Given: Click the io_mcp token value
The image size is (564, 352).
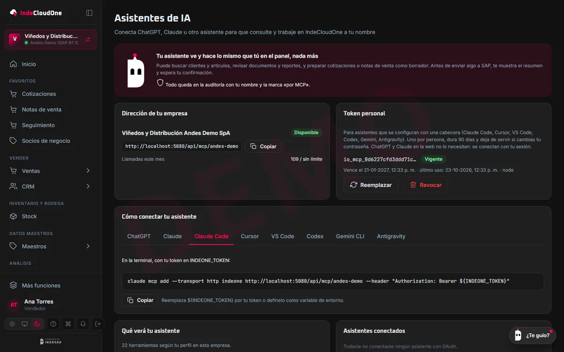Looking at the screenshot, I should 380,159.
